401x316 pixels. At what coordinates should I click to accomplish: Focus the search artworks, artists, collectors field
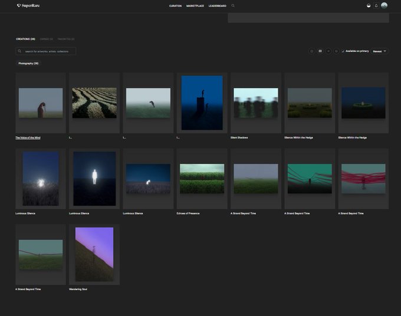pos(46,51)
